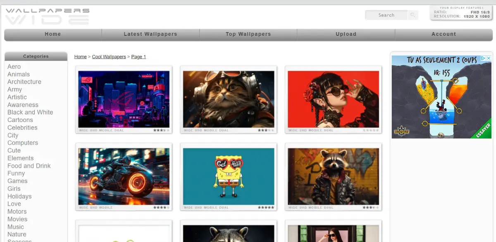Select the Nature category

(x=17, y=235)
